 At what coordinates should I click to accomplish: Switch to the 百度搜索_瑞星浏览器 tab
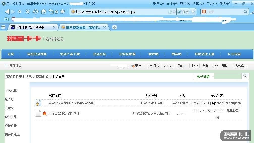tap(30, 27)
